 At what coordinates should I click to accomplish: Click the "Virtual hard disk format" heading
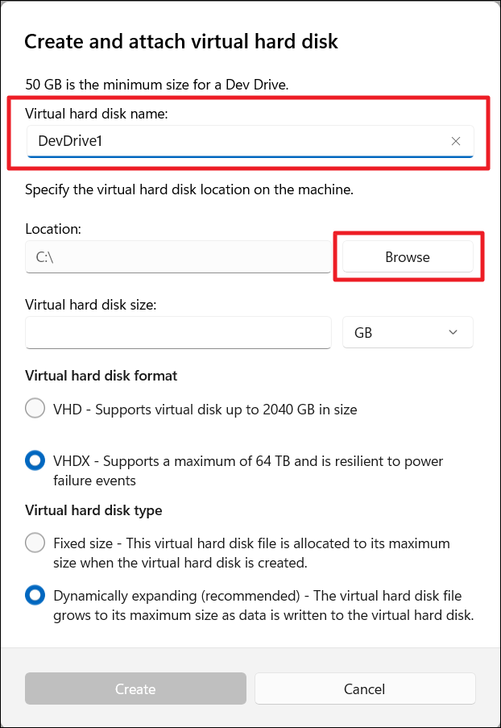tap(101, 376)
